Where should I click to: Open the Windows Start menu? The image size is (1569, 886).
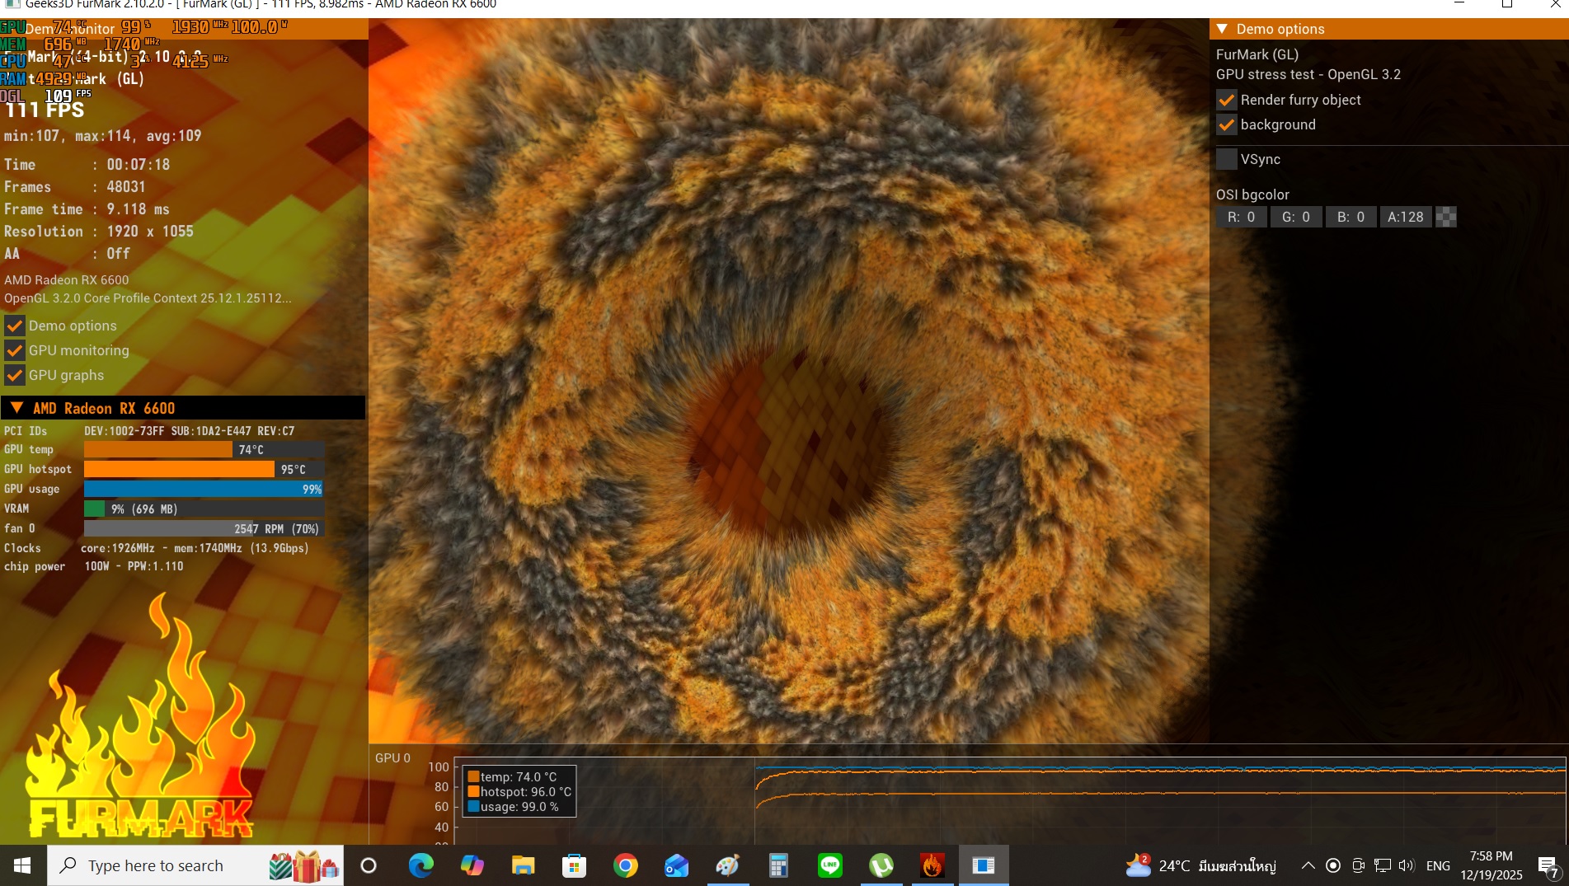point(23,865)
